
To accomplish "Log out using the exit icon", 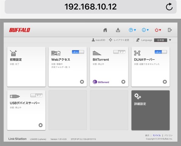I will [170, 30].
